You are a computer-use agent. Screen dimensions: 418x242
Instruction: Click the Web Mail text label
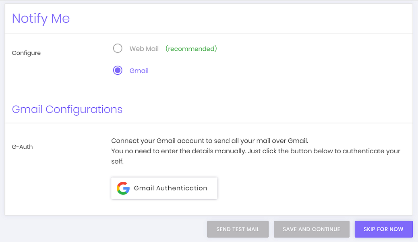pyautogui.click(x=144, y=48)
